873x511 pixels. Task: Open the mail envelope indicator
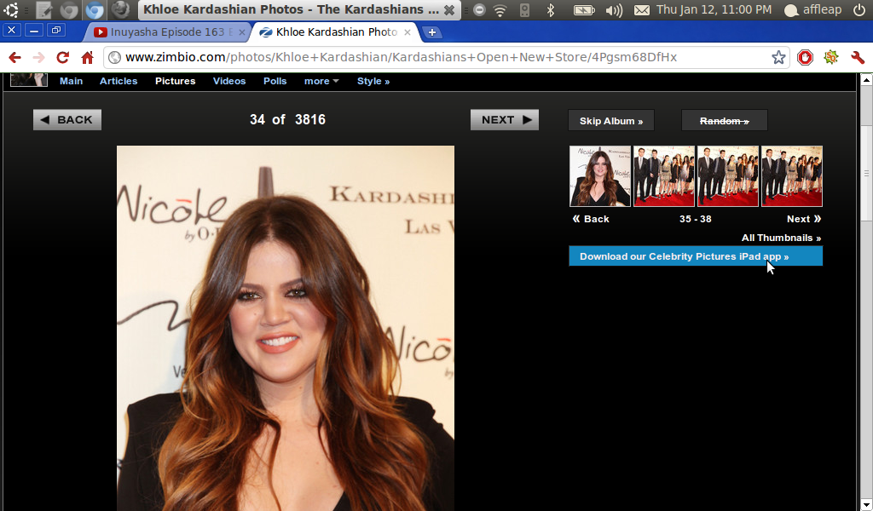coord(642,9)
